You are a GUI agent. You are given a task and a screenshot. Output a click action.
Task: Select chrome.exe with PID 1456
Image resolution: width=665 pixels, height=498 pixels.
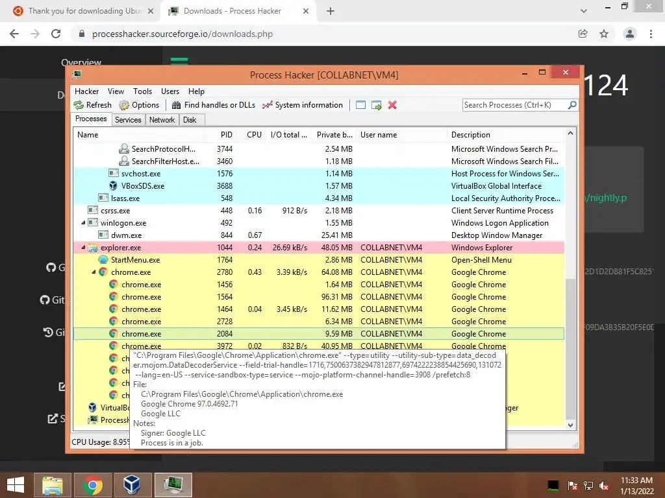(319, 285)
